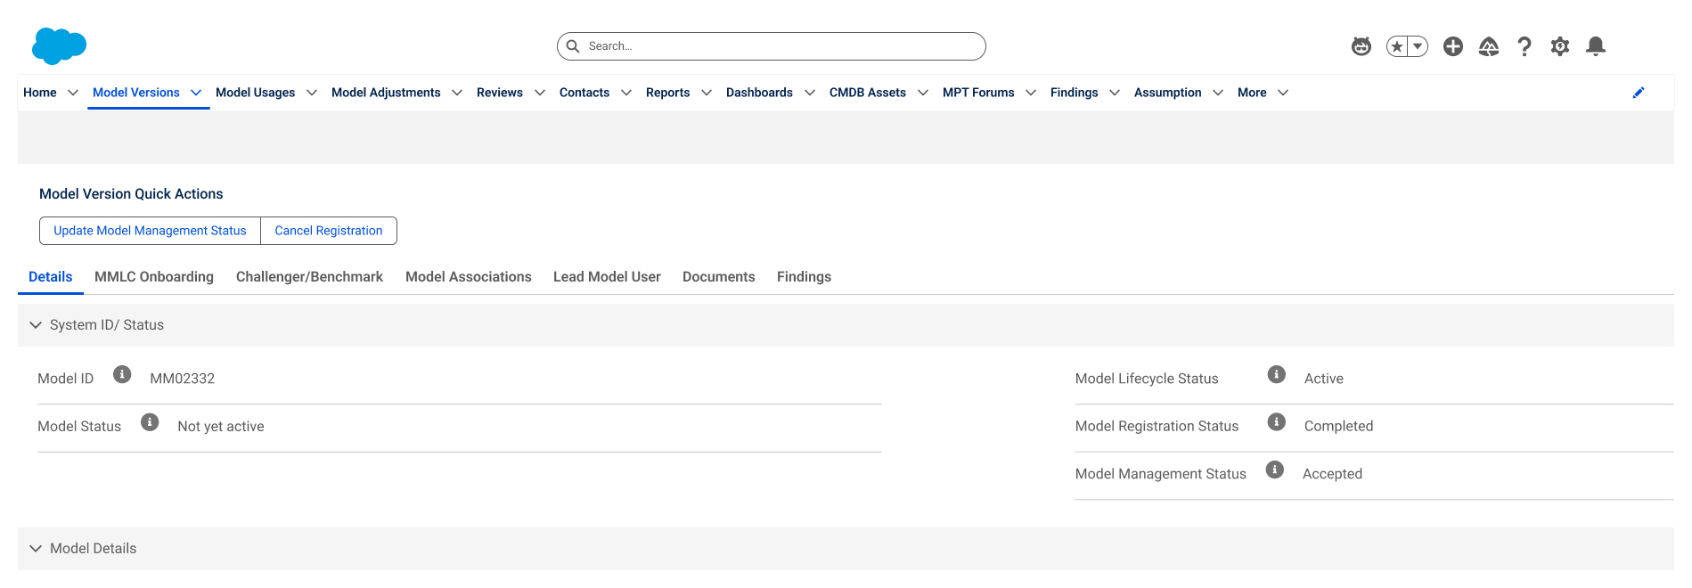Open the CMDB Assets nav tab
The height and width of the screenshot is (588, 1692).
pyautogui.click(x=868, y=93)
